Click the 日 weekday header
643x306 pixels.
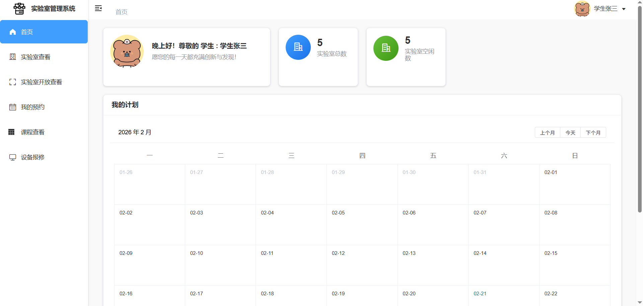(x=575, y=156)
